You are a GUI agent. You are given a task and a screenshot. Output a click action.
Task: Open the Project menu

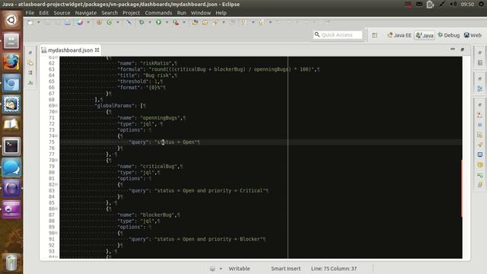(131, 13)
